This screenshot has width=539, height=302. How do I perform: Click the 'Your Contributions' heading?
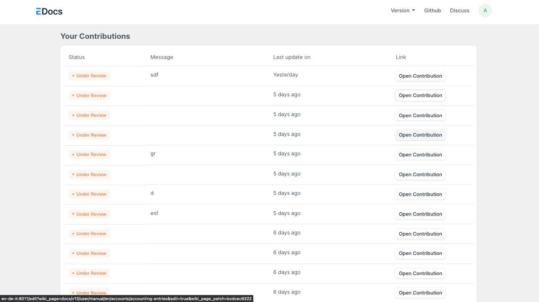pos(95,36)
